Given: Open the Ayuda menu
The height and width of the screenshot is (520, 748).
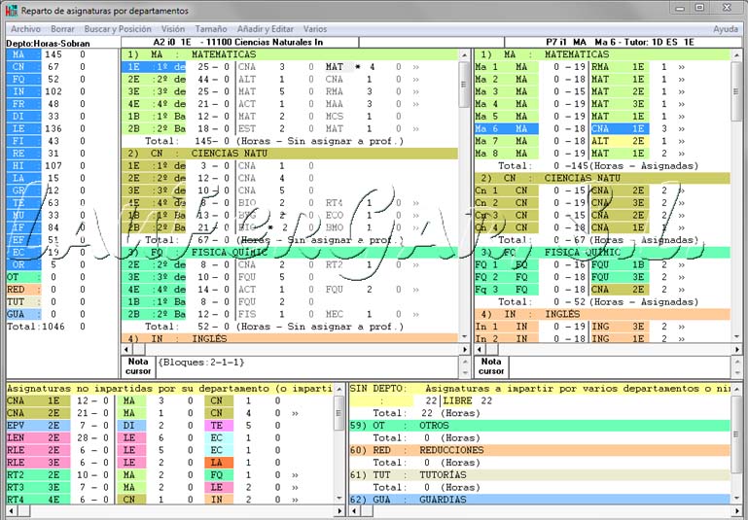Looking at the screenshot, I should click(726, 29).
